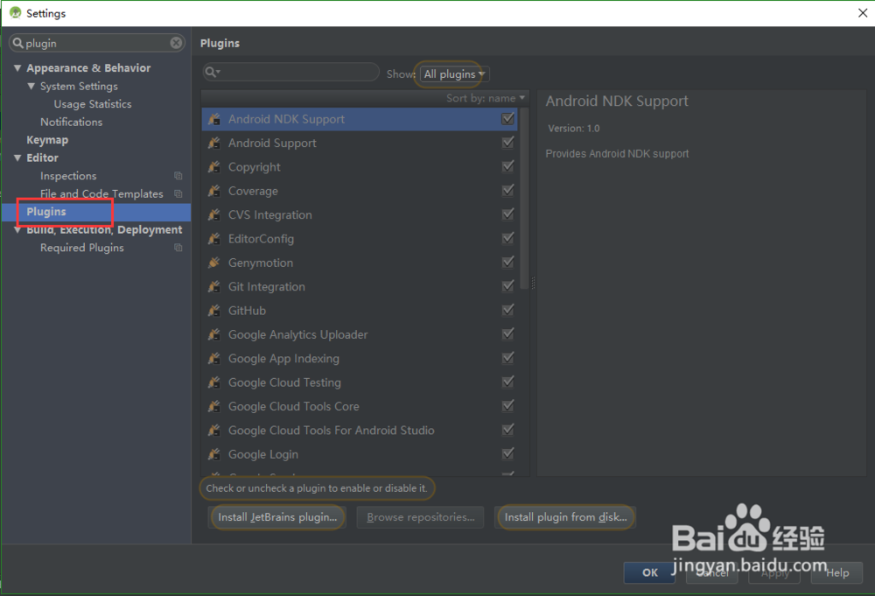Select File and Code Templates
875x596 pixels.
(101, 193)
